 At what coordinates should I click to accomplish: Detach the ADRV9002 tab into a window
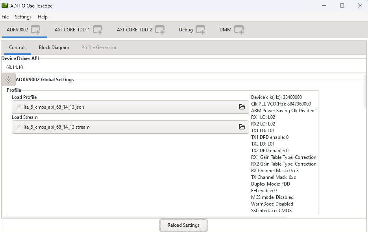(36, 30)
